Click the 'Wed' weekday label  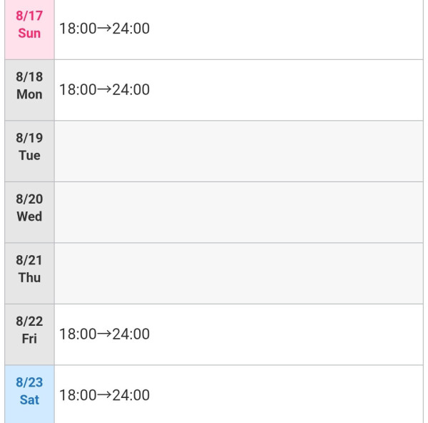[x=29, y=217]
